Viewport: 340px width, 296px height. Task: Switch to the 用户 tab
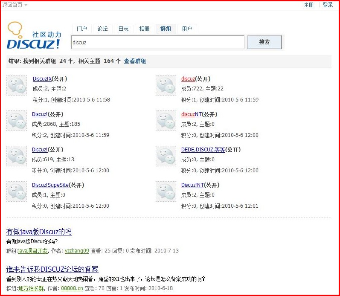tap(187, 29)
